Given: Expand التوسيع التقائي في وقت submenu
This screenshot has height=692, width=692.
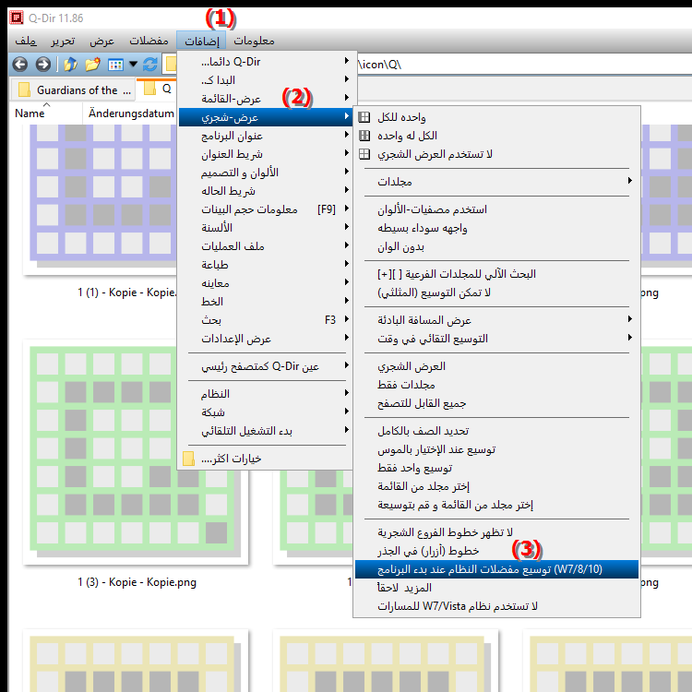Looking at the screenshot, I should pyautogui.click(x=496, y=339).
